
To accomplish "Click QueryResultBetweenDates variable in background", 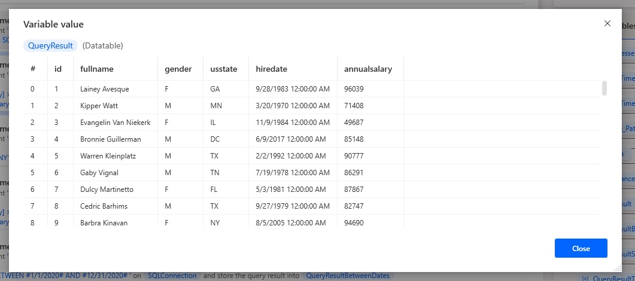I will pos(348,276).
